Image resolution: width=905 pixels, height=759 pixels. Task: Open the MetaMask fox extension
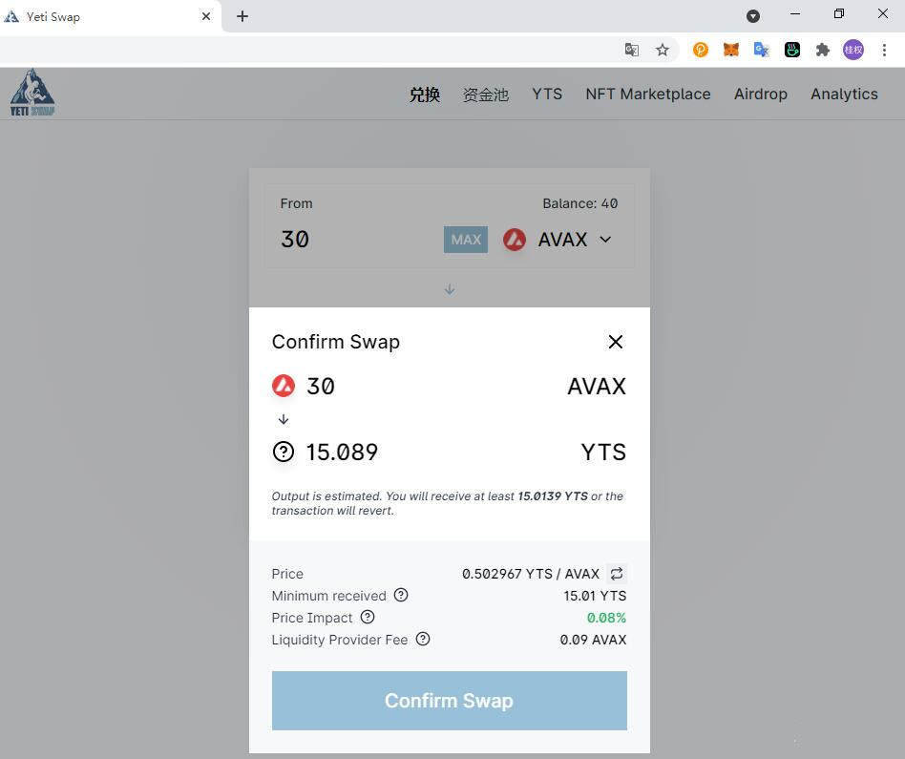point(730,51)
